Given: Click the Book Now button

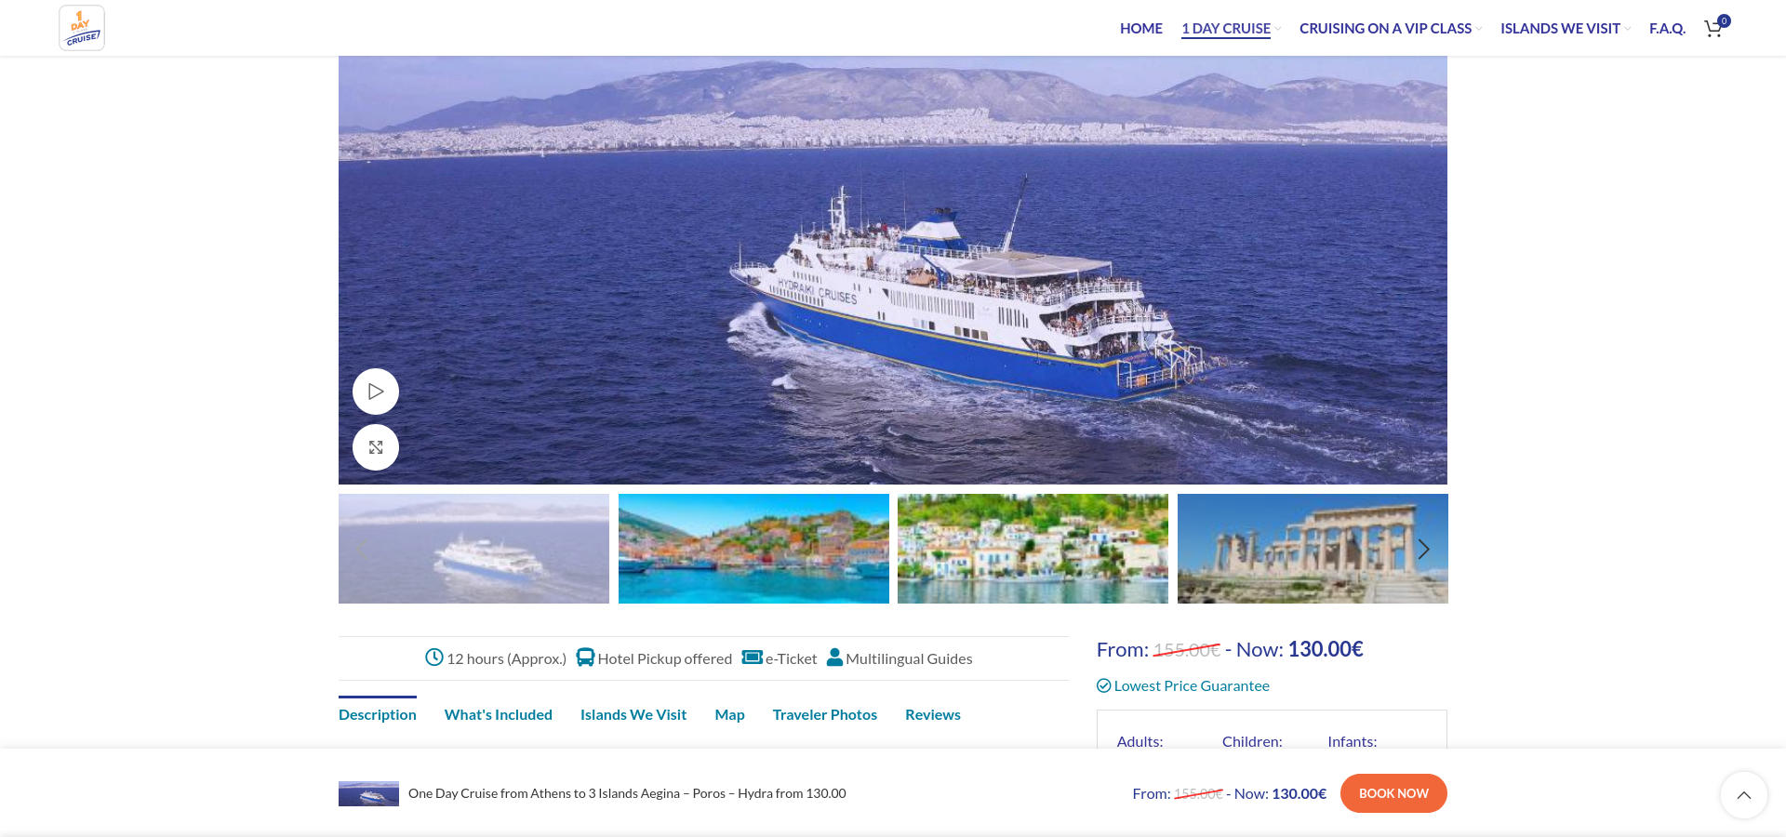Looking at the screenshot, I should click(x=1393, y=793).
